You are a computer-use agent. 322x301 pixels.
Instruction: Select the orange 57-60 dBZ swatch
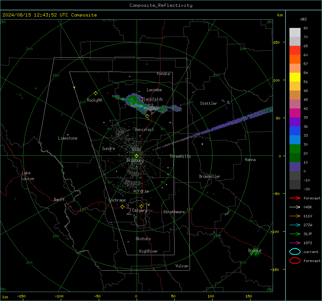(x=295, y=59)
